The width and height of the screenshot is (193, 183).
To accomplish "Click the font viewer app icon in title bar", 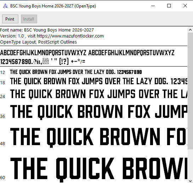I will tap(5, 6).
